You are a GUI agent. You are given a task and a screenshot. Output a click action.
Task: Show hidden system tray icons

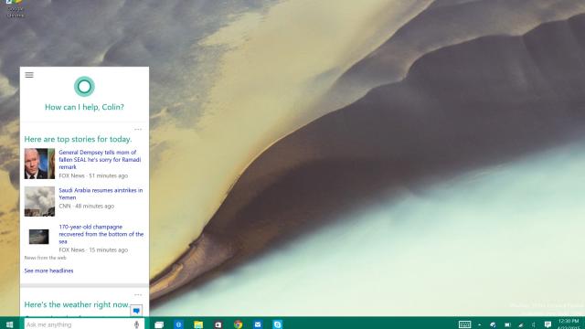point(479,325)
